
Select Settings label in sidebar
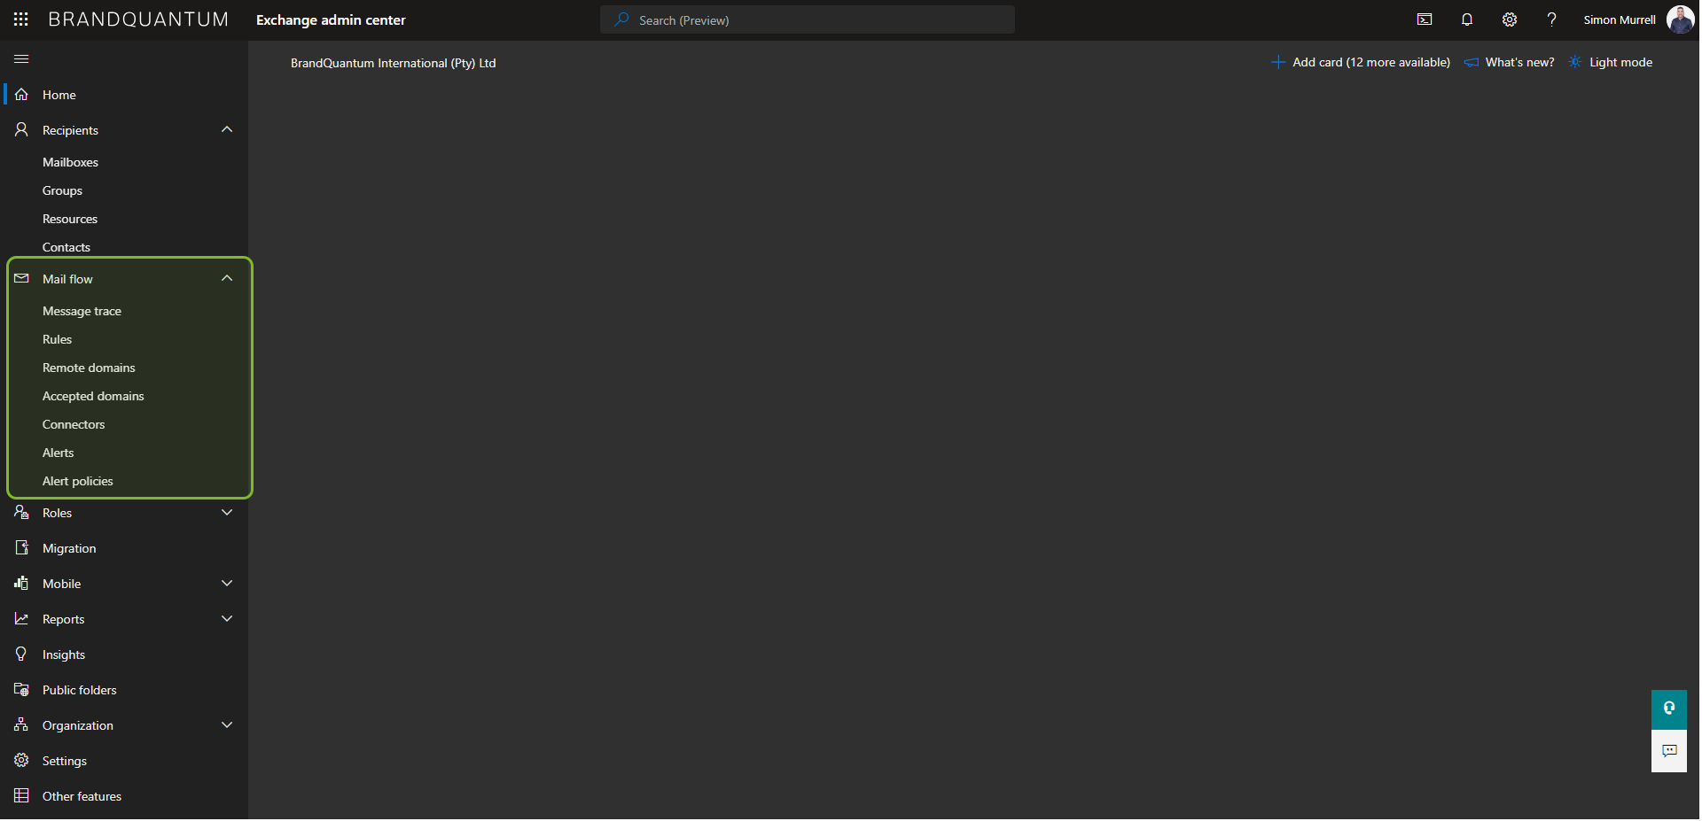point(65,761)
